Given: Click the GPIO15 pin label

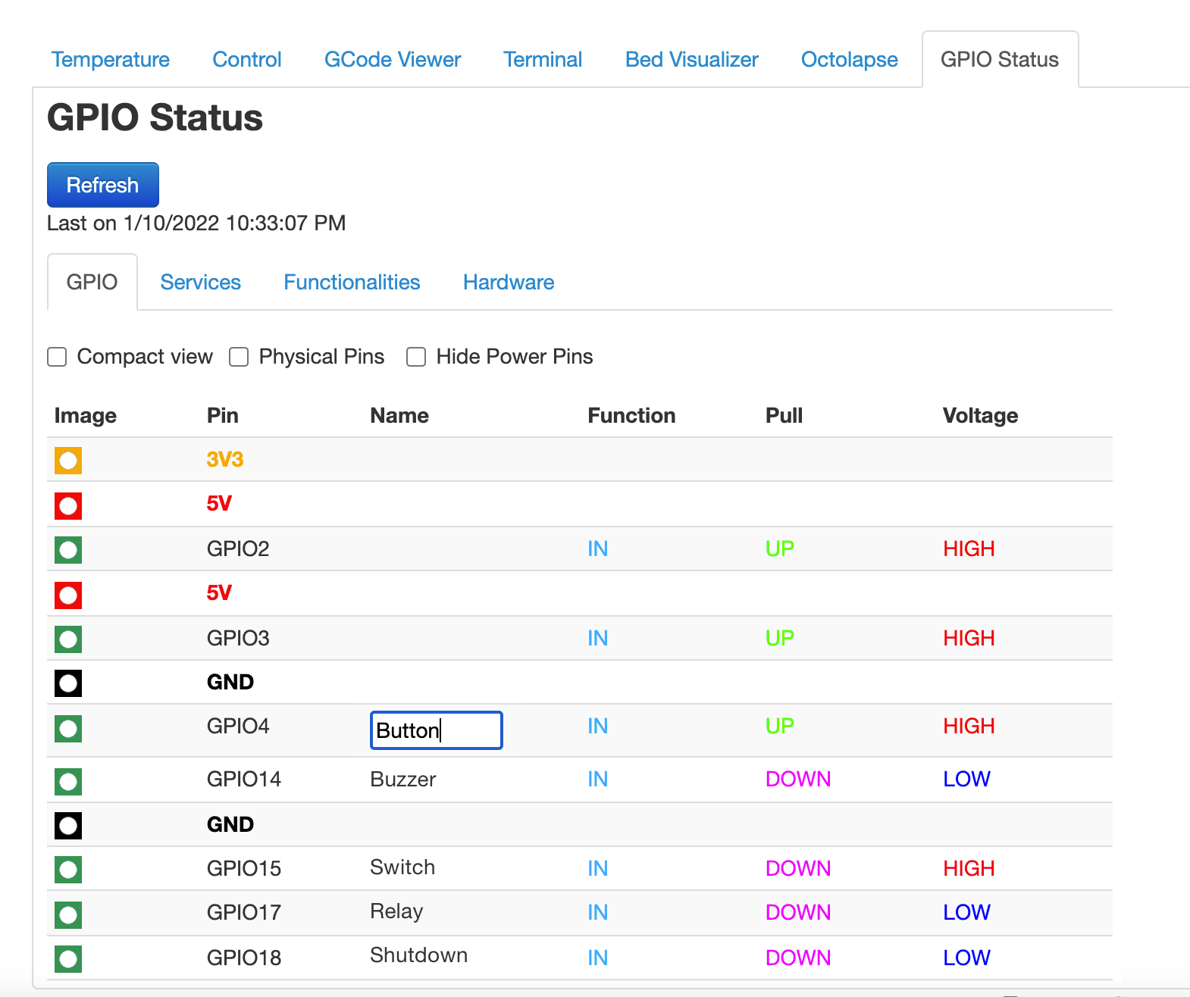Looking at the screenshot, I should 244,868.
